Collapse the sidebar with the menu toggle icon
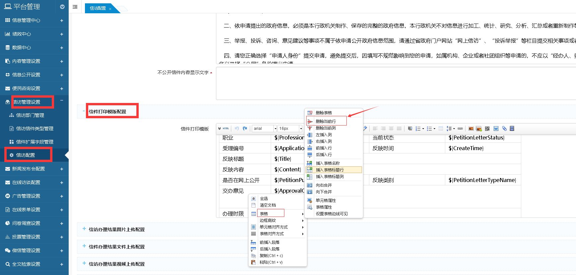Viewport: 576px width, 275px height. point(75,7)
